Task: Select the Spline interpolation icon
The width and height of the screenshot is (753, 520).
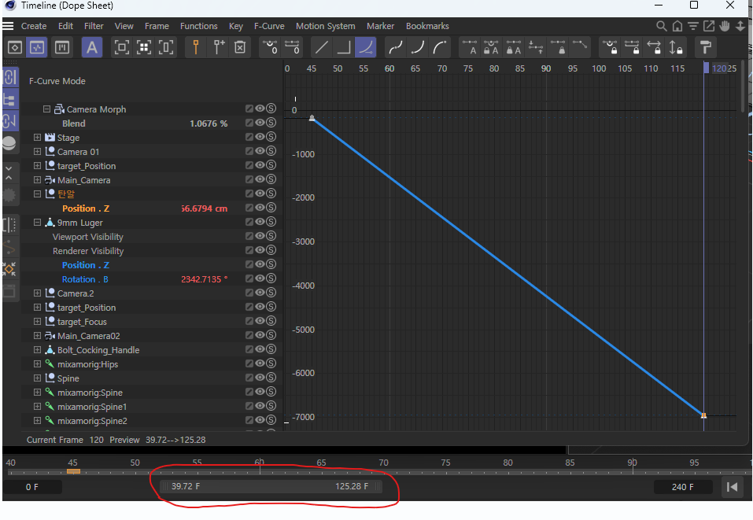Action: pyautogui.click(x=365, y=47)
